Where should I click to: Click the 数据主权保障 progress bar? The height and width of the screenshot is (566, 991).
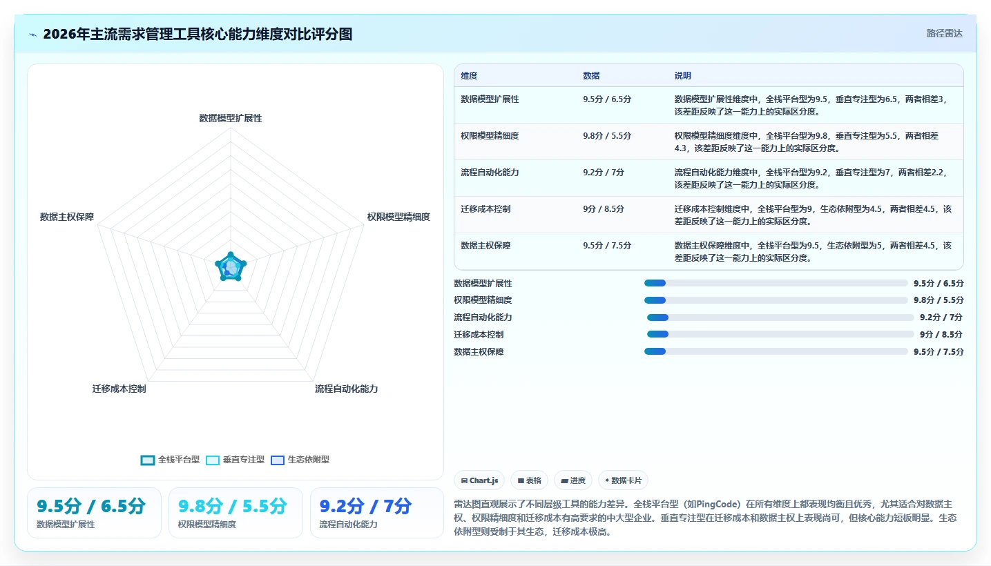click(x=776, y=351)
